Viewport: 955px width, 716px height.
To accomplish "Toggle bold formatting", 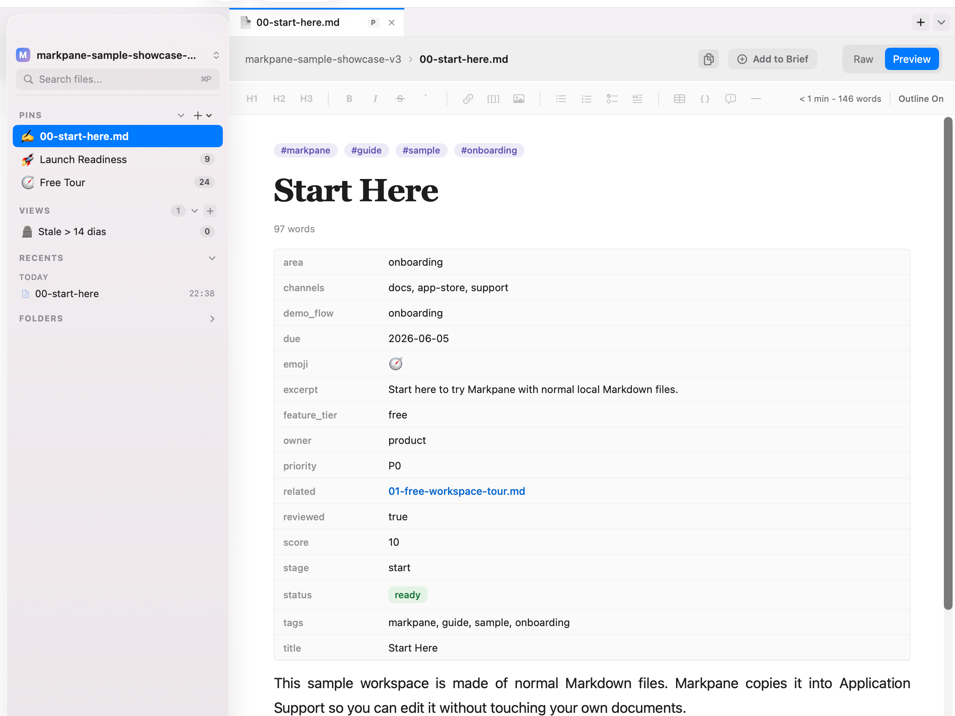I will point(349,98).
